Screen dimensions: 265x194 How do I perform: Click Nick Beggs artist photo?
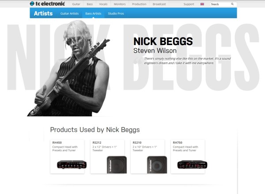[x=69, y=68]
